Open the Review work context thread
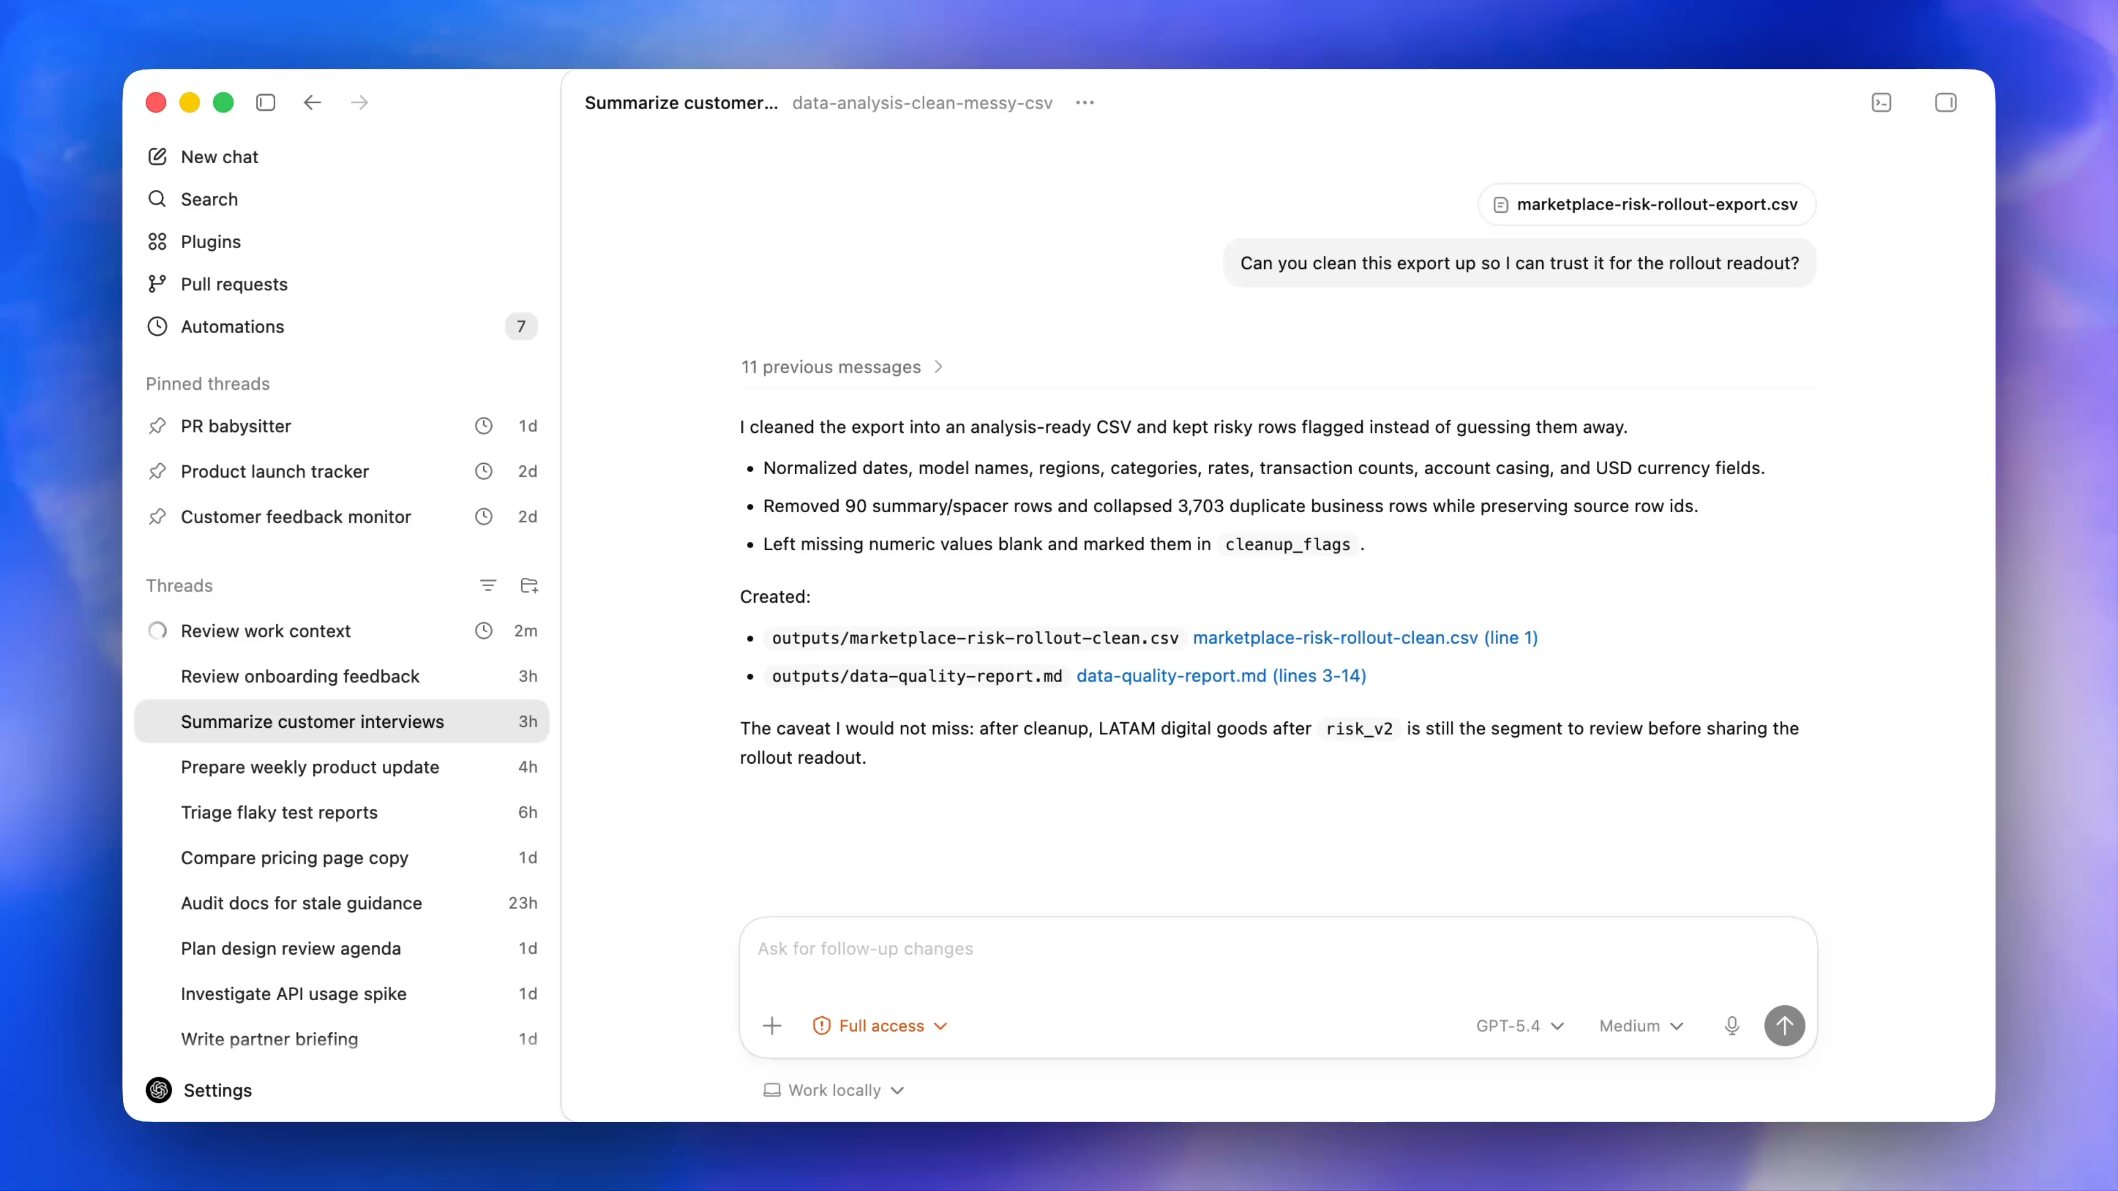 [341, 630]
